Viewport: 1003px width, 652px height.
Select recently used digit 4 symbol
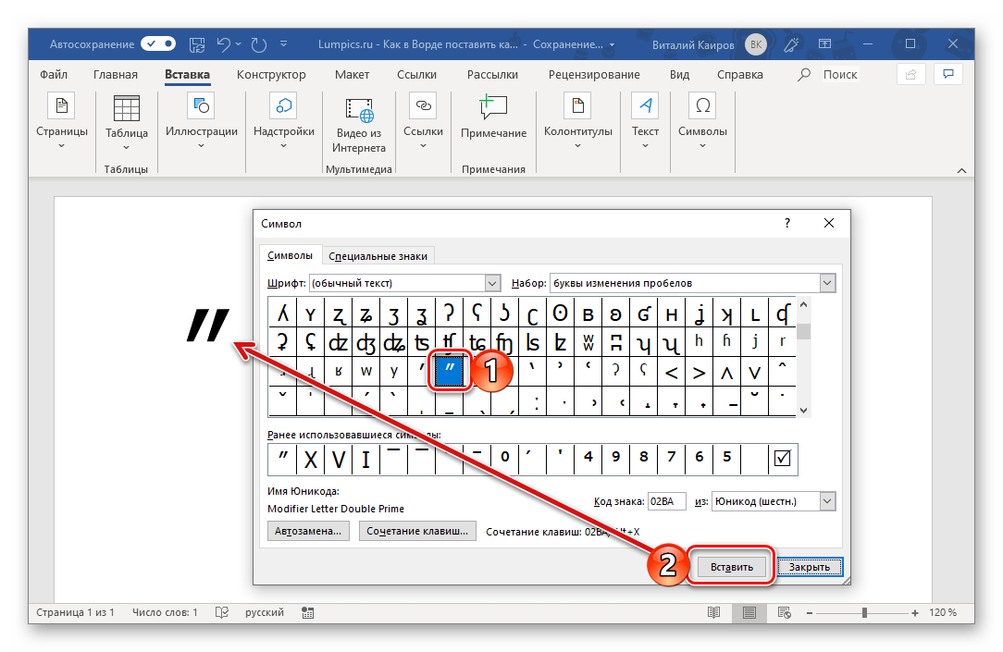[x=588, y=459]
